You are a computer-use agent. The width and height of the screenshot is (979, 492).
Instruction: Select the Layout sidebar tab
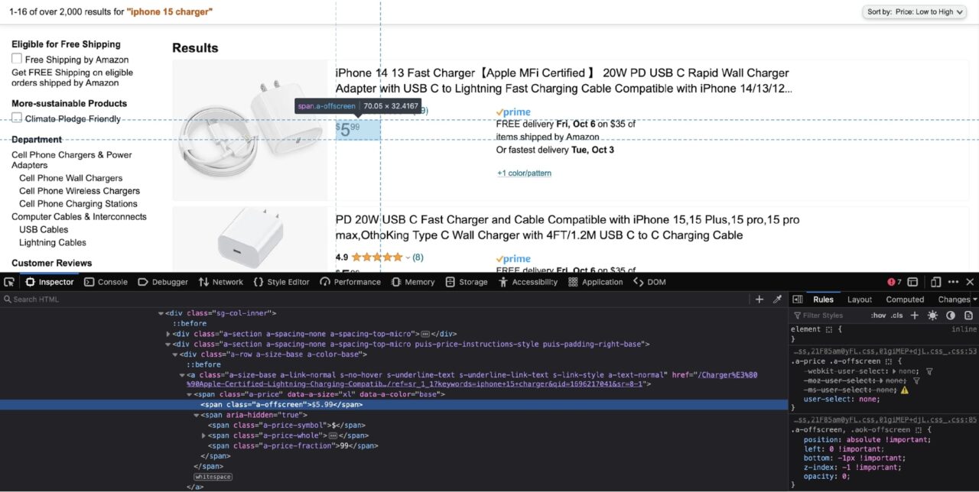859,299
